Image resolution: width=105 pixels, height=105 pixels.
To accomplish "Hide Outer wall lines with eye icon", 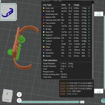I will pos(89,11).
